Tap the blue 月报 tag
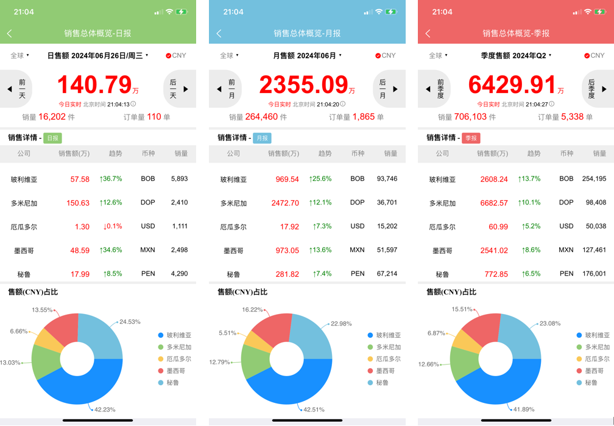This screenshot has height=426, width=614. 262,138
